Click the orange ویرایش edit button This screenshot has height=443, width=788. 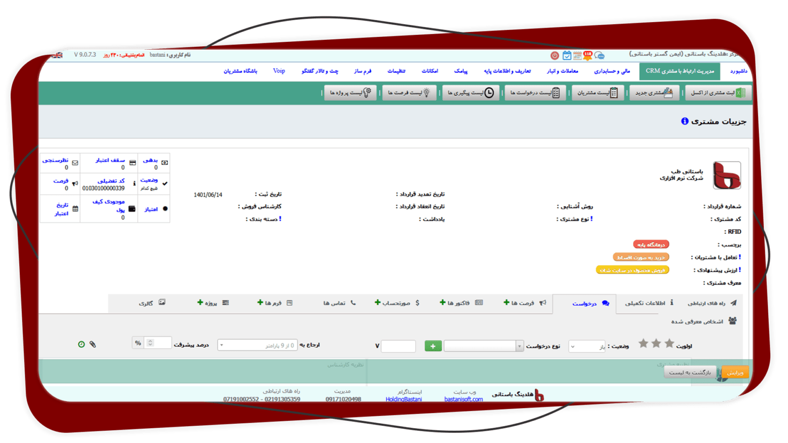pos(735,373)
